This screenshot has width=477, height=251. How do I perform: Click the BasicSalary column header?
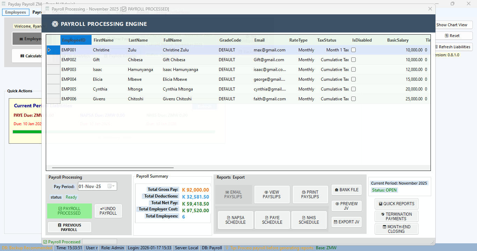point(398,40)
